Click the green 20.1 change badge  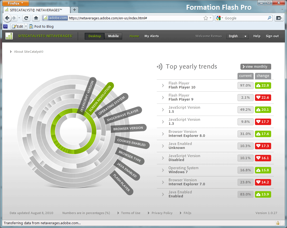(263, 110)
